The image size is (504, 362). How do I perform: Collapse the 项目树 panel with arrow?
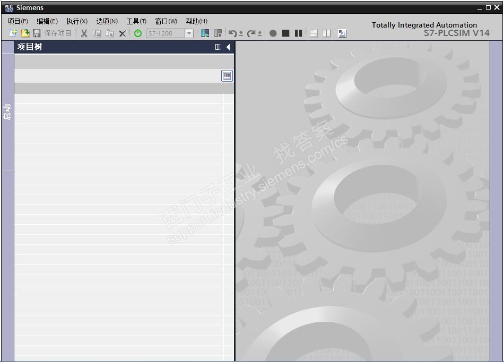228,47
